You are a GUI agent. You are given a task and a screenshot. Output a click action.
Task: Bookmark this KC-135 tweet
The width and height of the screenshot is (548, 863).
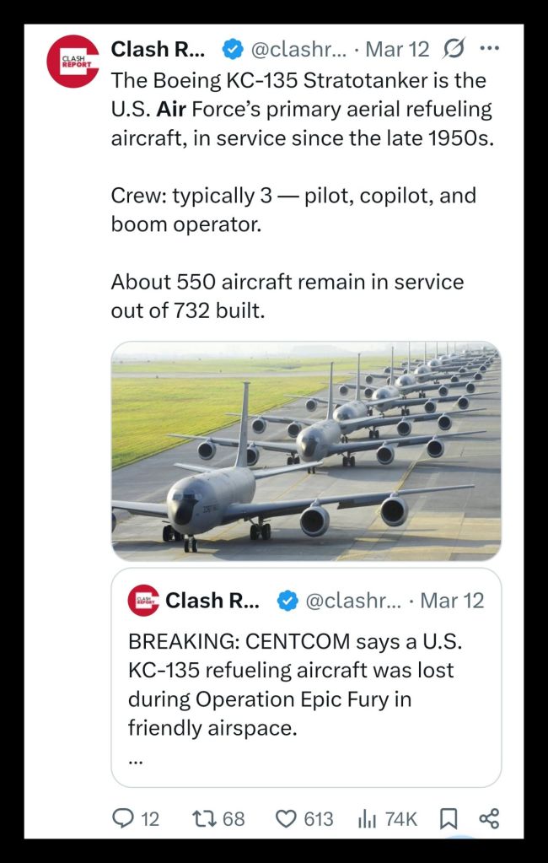[449, 818]
